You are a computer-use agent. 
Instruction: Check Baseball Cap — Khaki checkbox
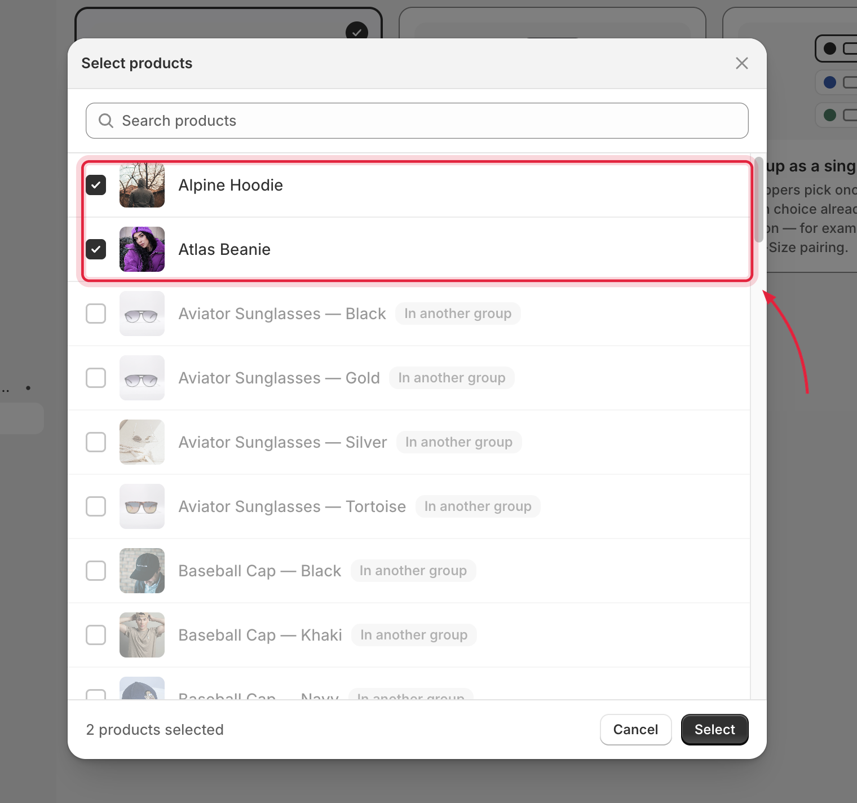click(96, 635)
